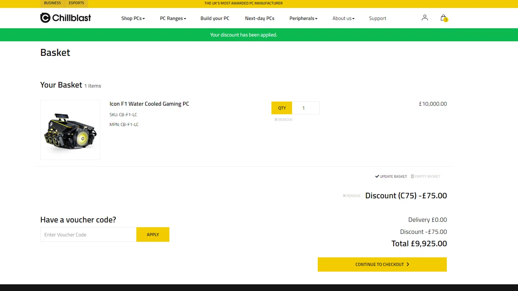Click Update Basket
Screen dimensions: 518x291
click(391, 177)
